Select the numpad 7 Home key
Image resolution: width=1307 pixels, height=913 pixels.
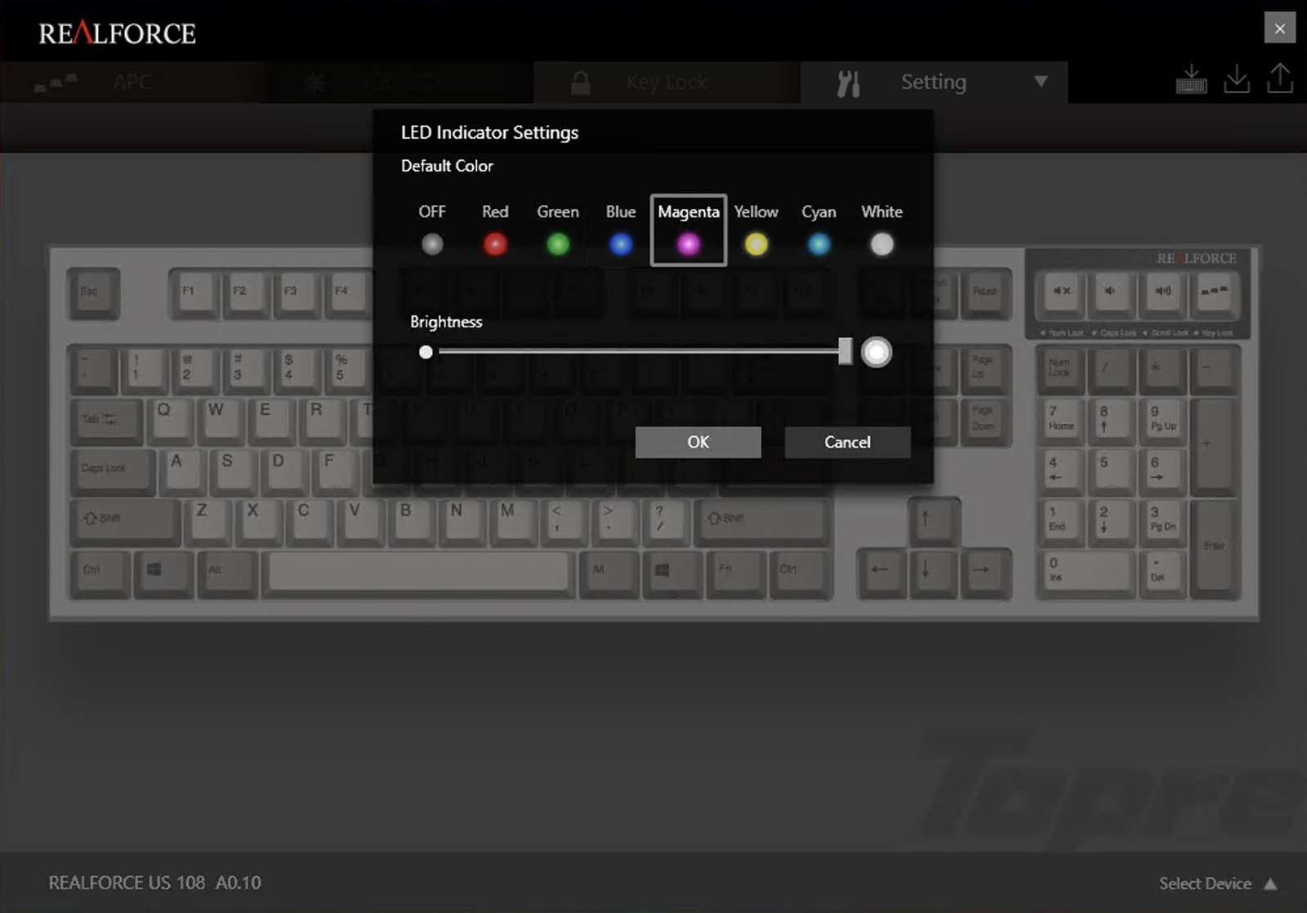(1061, 422)
